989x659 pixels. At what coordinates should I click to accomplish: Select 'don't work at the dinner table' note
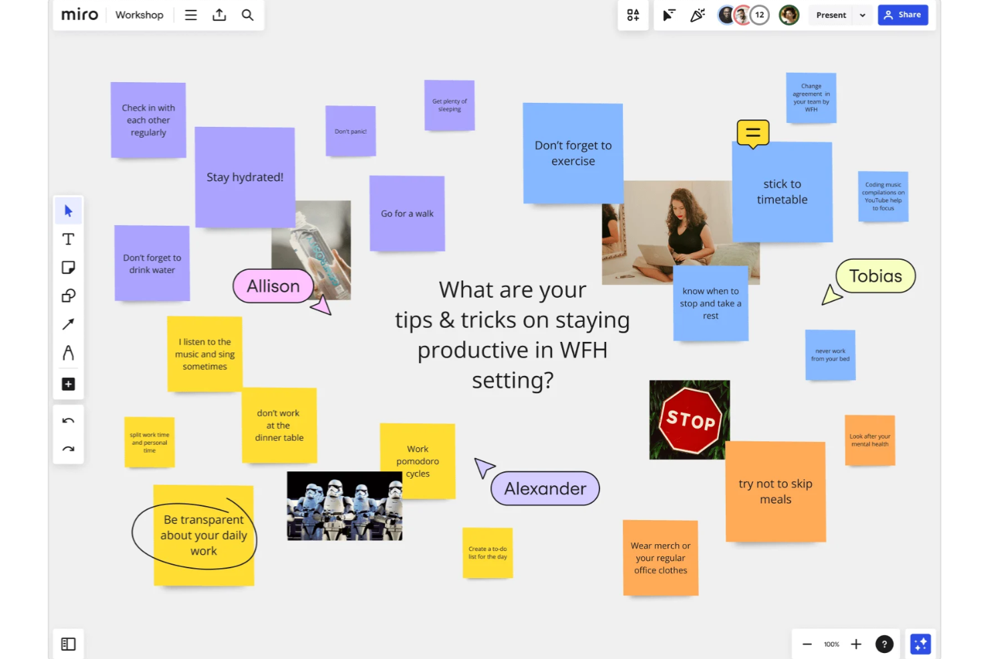[x=279, y=425]
